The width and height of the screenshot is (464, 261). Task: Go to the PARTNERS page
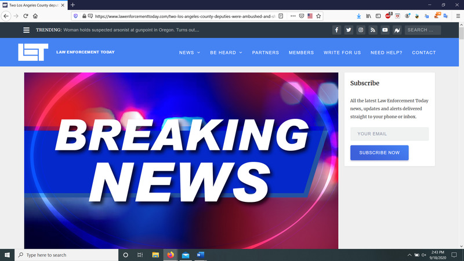coord(265,53)
